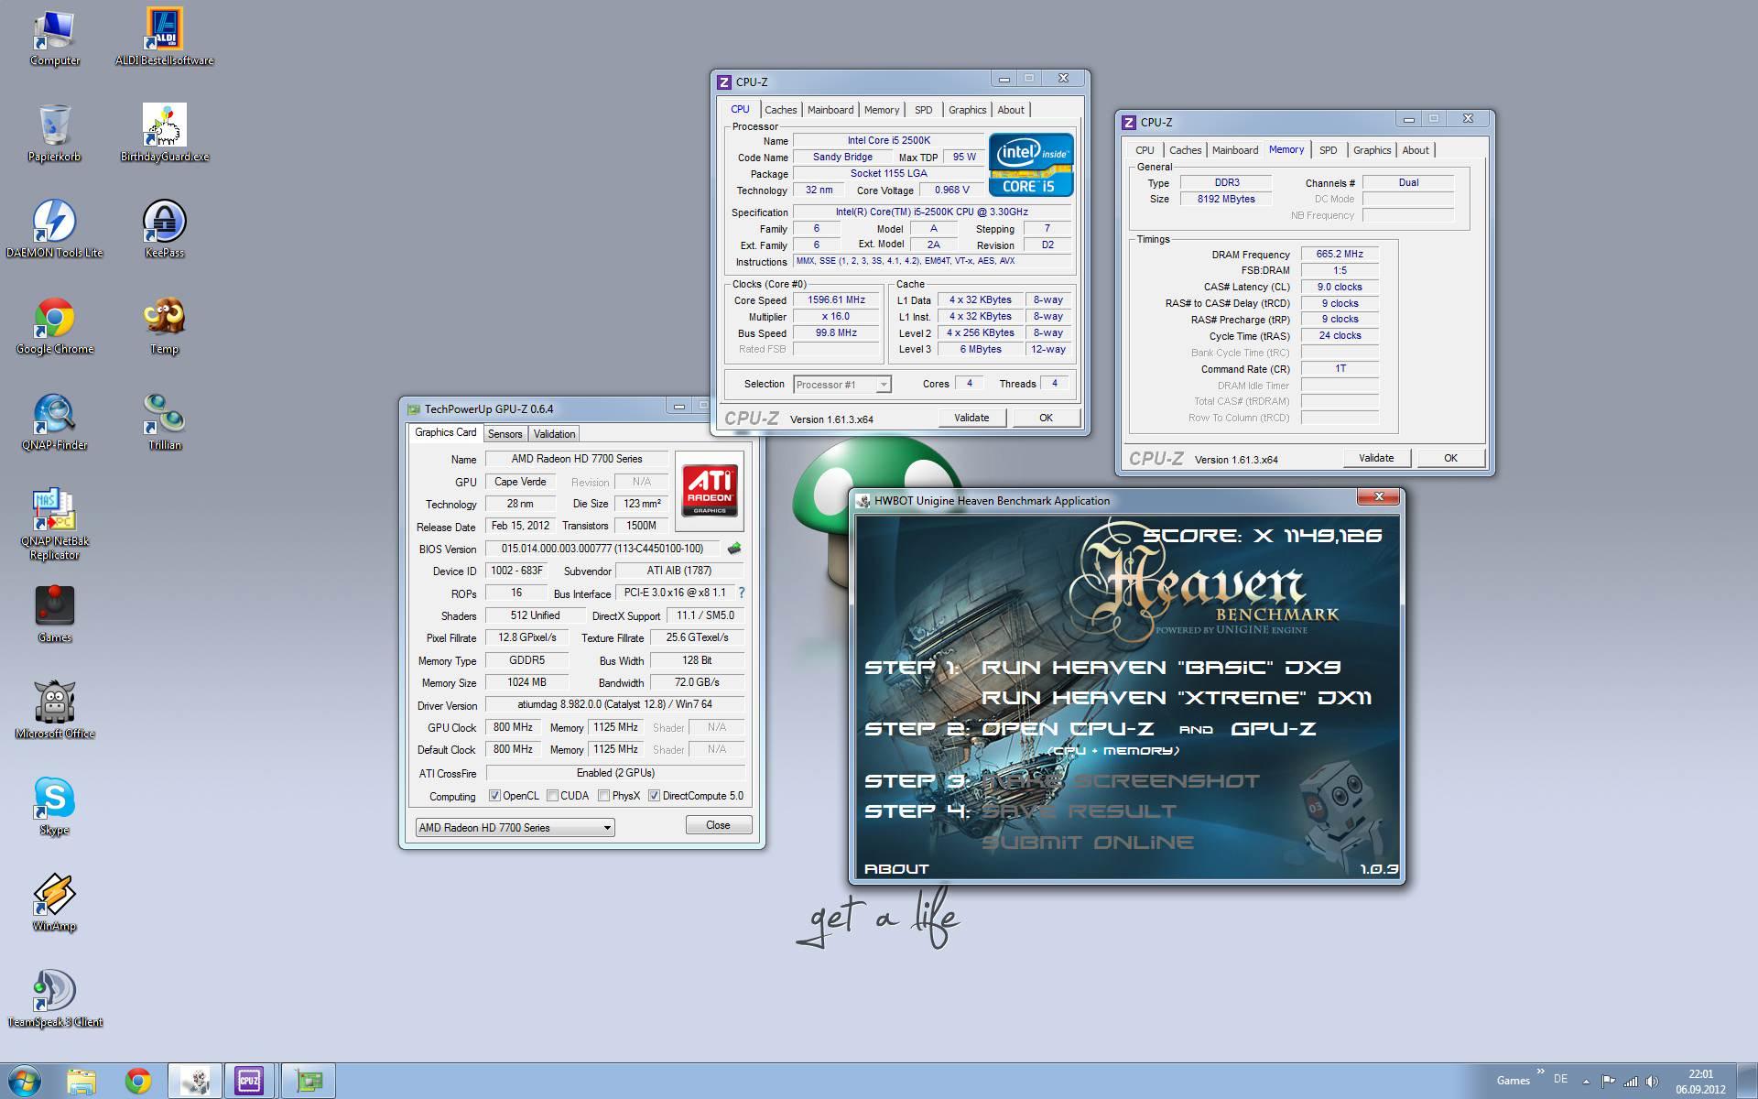The width and height of the screenshot is (1758, 1099).
Task: Click the volume icon in system tray
Action: click(1653, 1081)
